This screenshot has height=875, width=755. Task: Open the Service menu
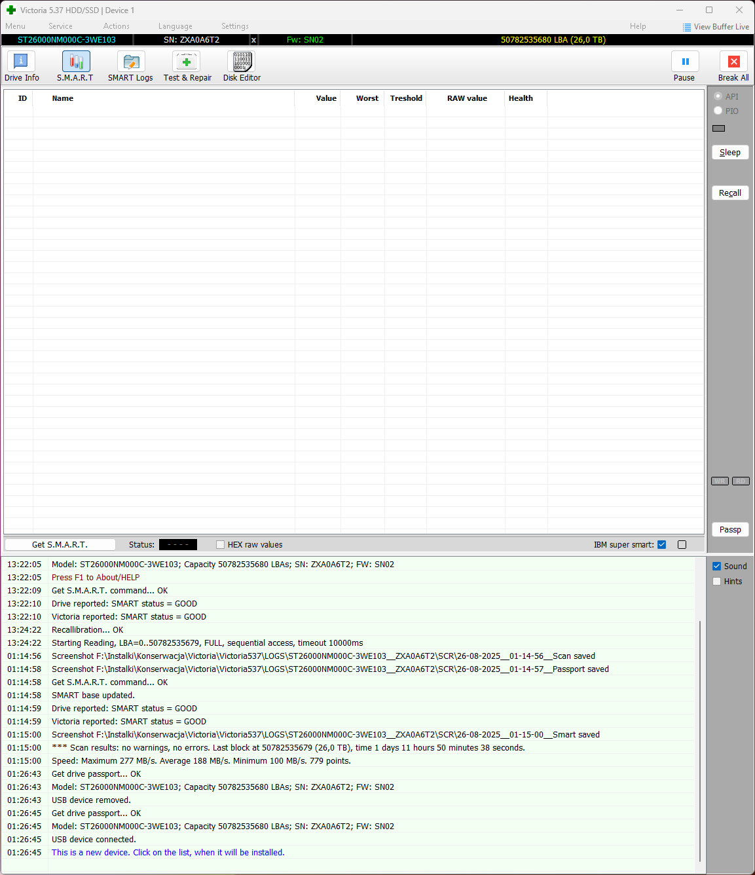point(60,26)
